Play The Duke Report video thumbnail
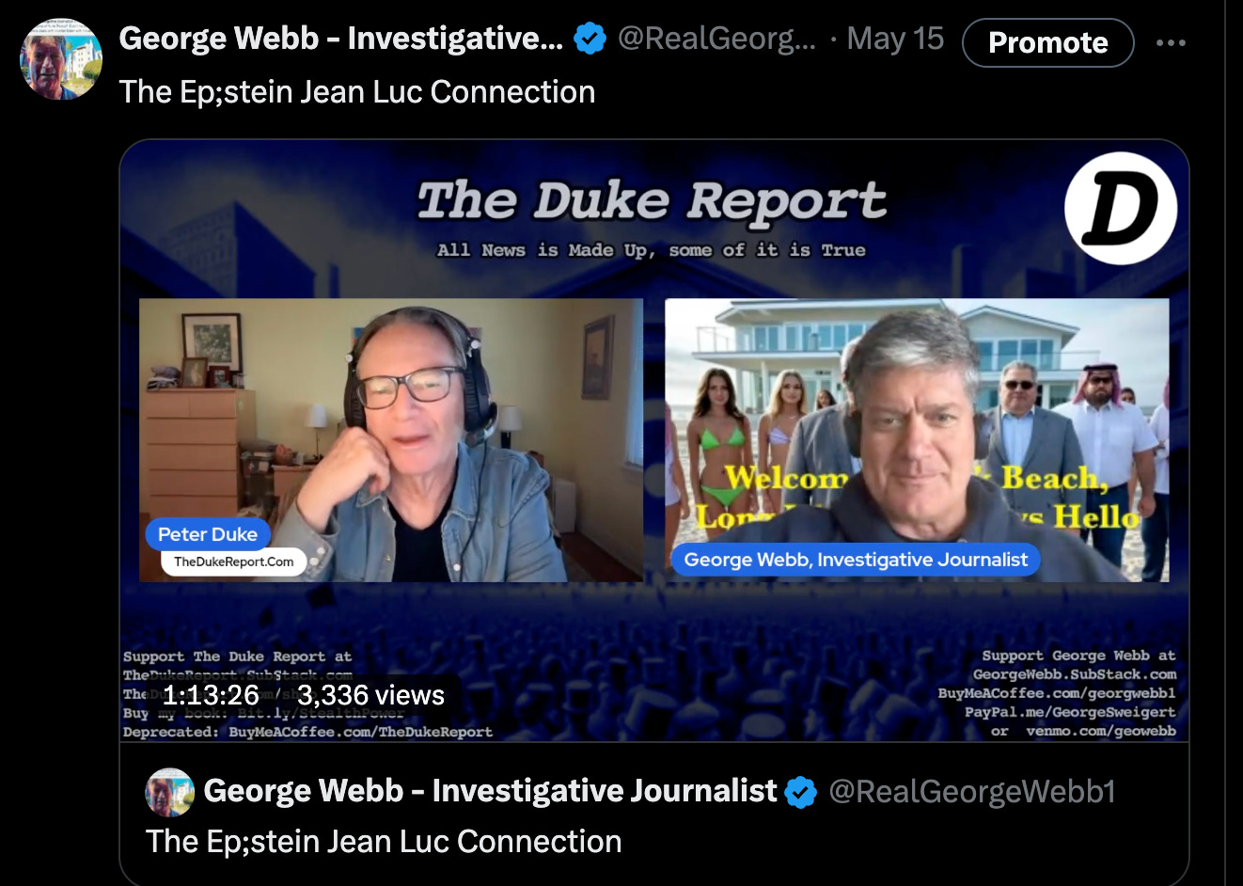 pyautogui.click(x=654, y=440)
